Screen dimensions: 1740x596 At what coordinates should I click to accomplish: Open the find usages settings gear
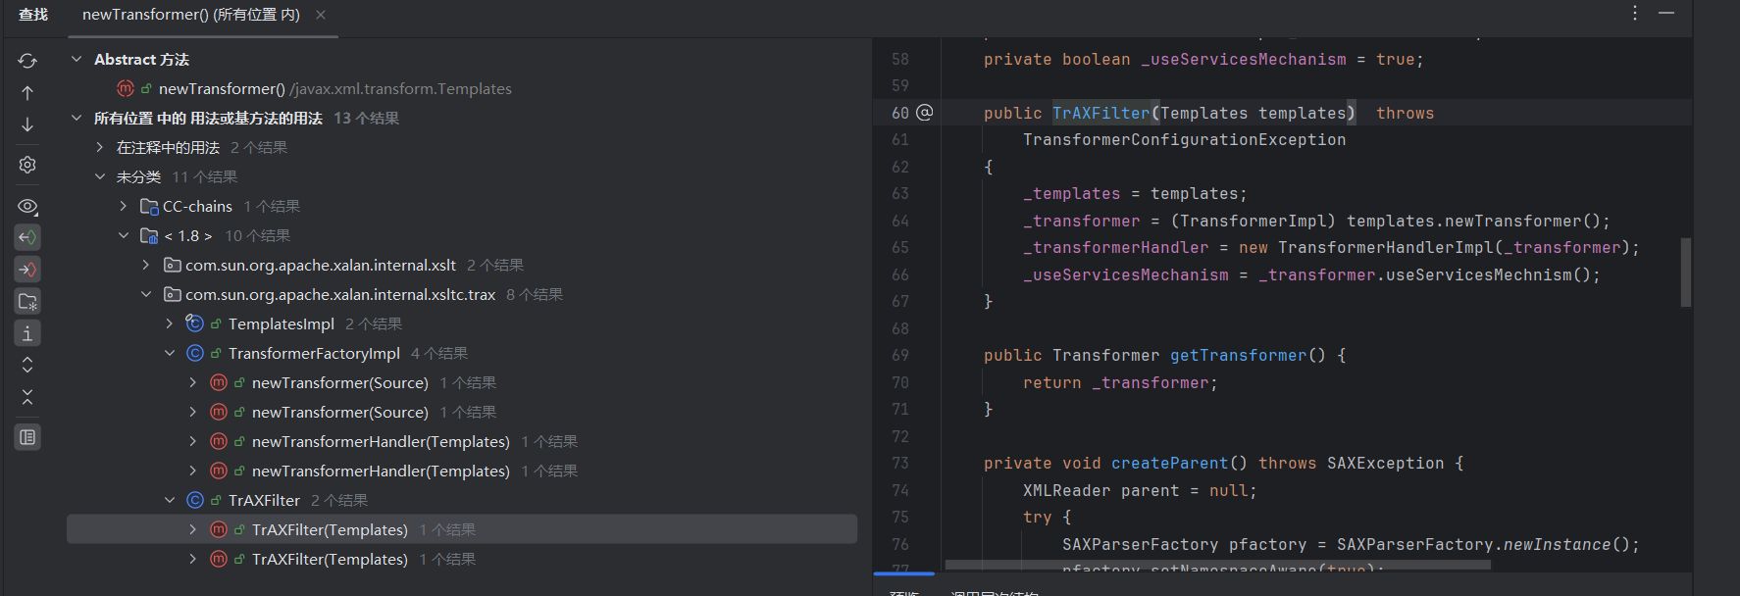(x=27, y=165)
